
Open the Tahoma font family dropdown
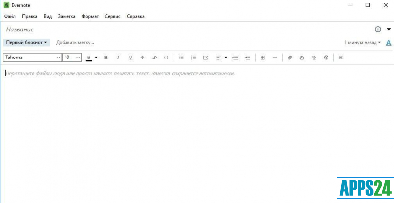point(33,58)
